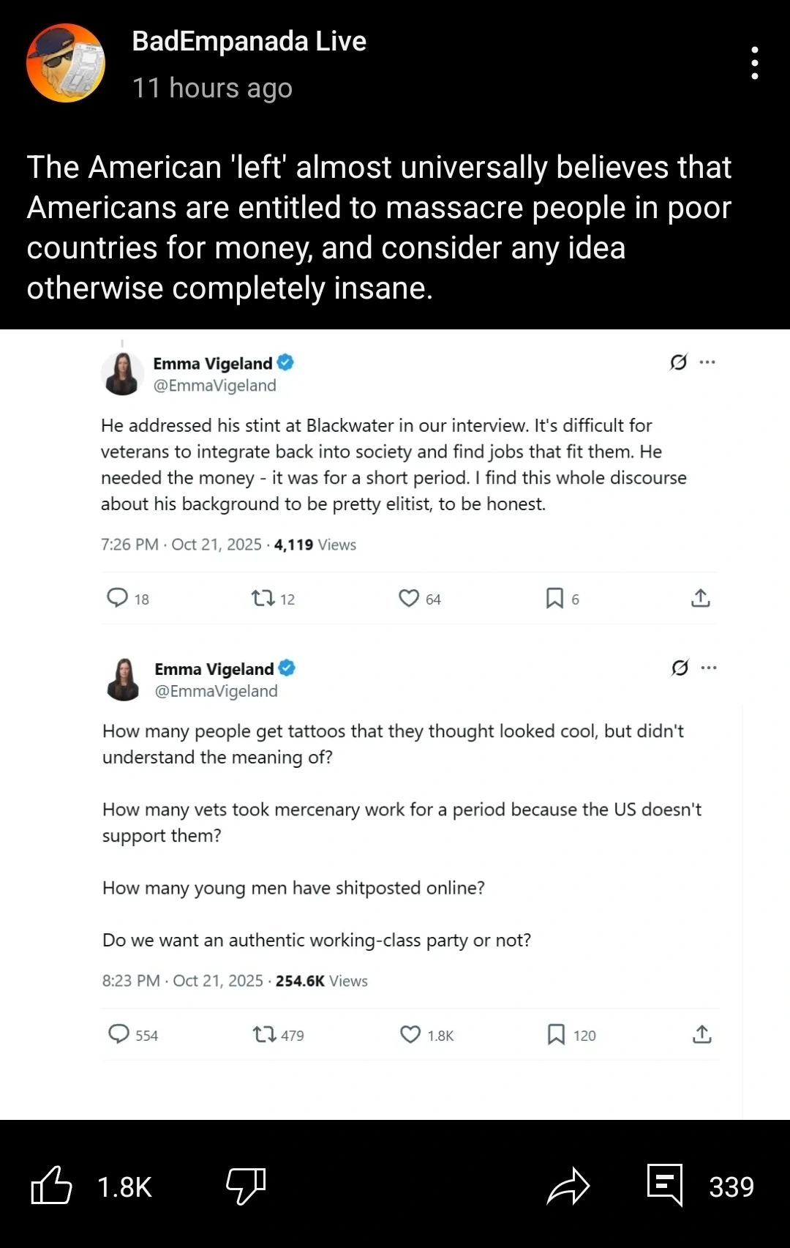Screen dimensions: 790x1248
Task: Click the 11 hours ago timestamp
Action: [x=212, y=88]
